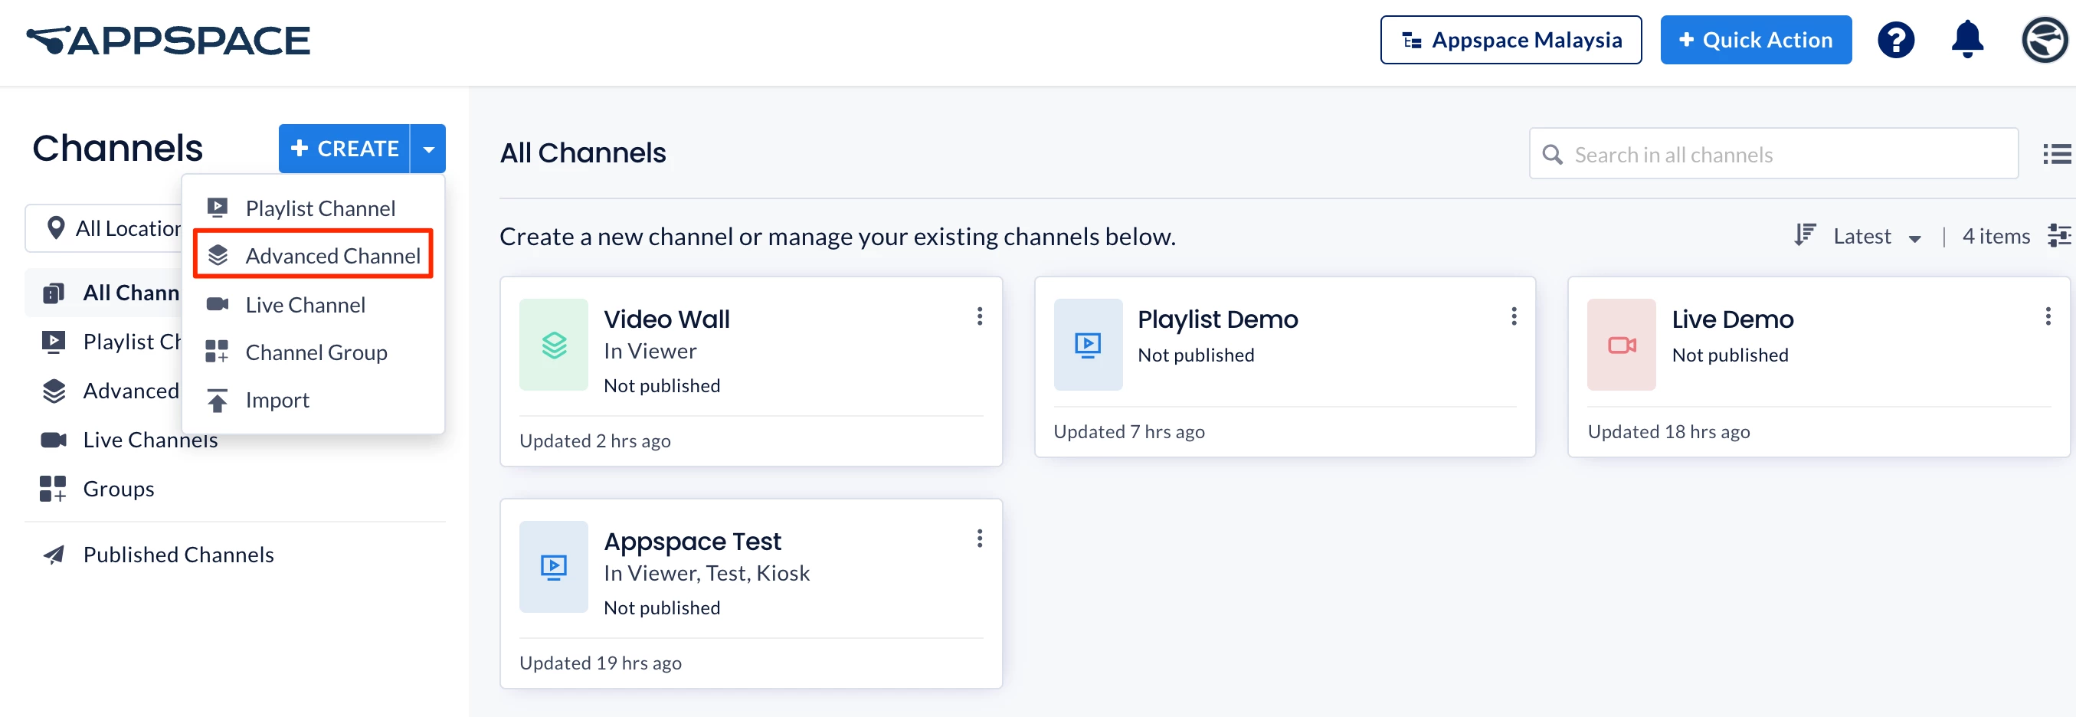Open the user profile avatar

(2044, 41)
